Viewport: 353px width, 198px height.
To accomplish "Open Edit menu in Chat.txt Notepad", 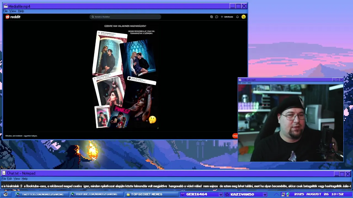I will pyautogui.click(x=9, y=179).
